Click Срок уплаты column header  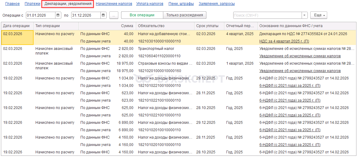pos(210,26)
